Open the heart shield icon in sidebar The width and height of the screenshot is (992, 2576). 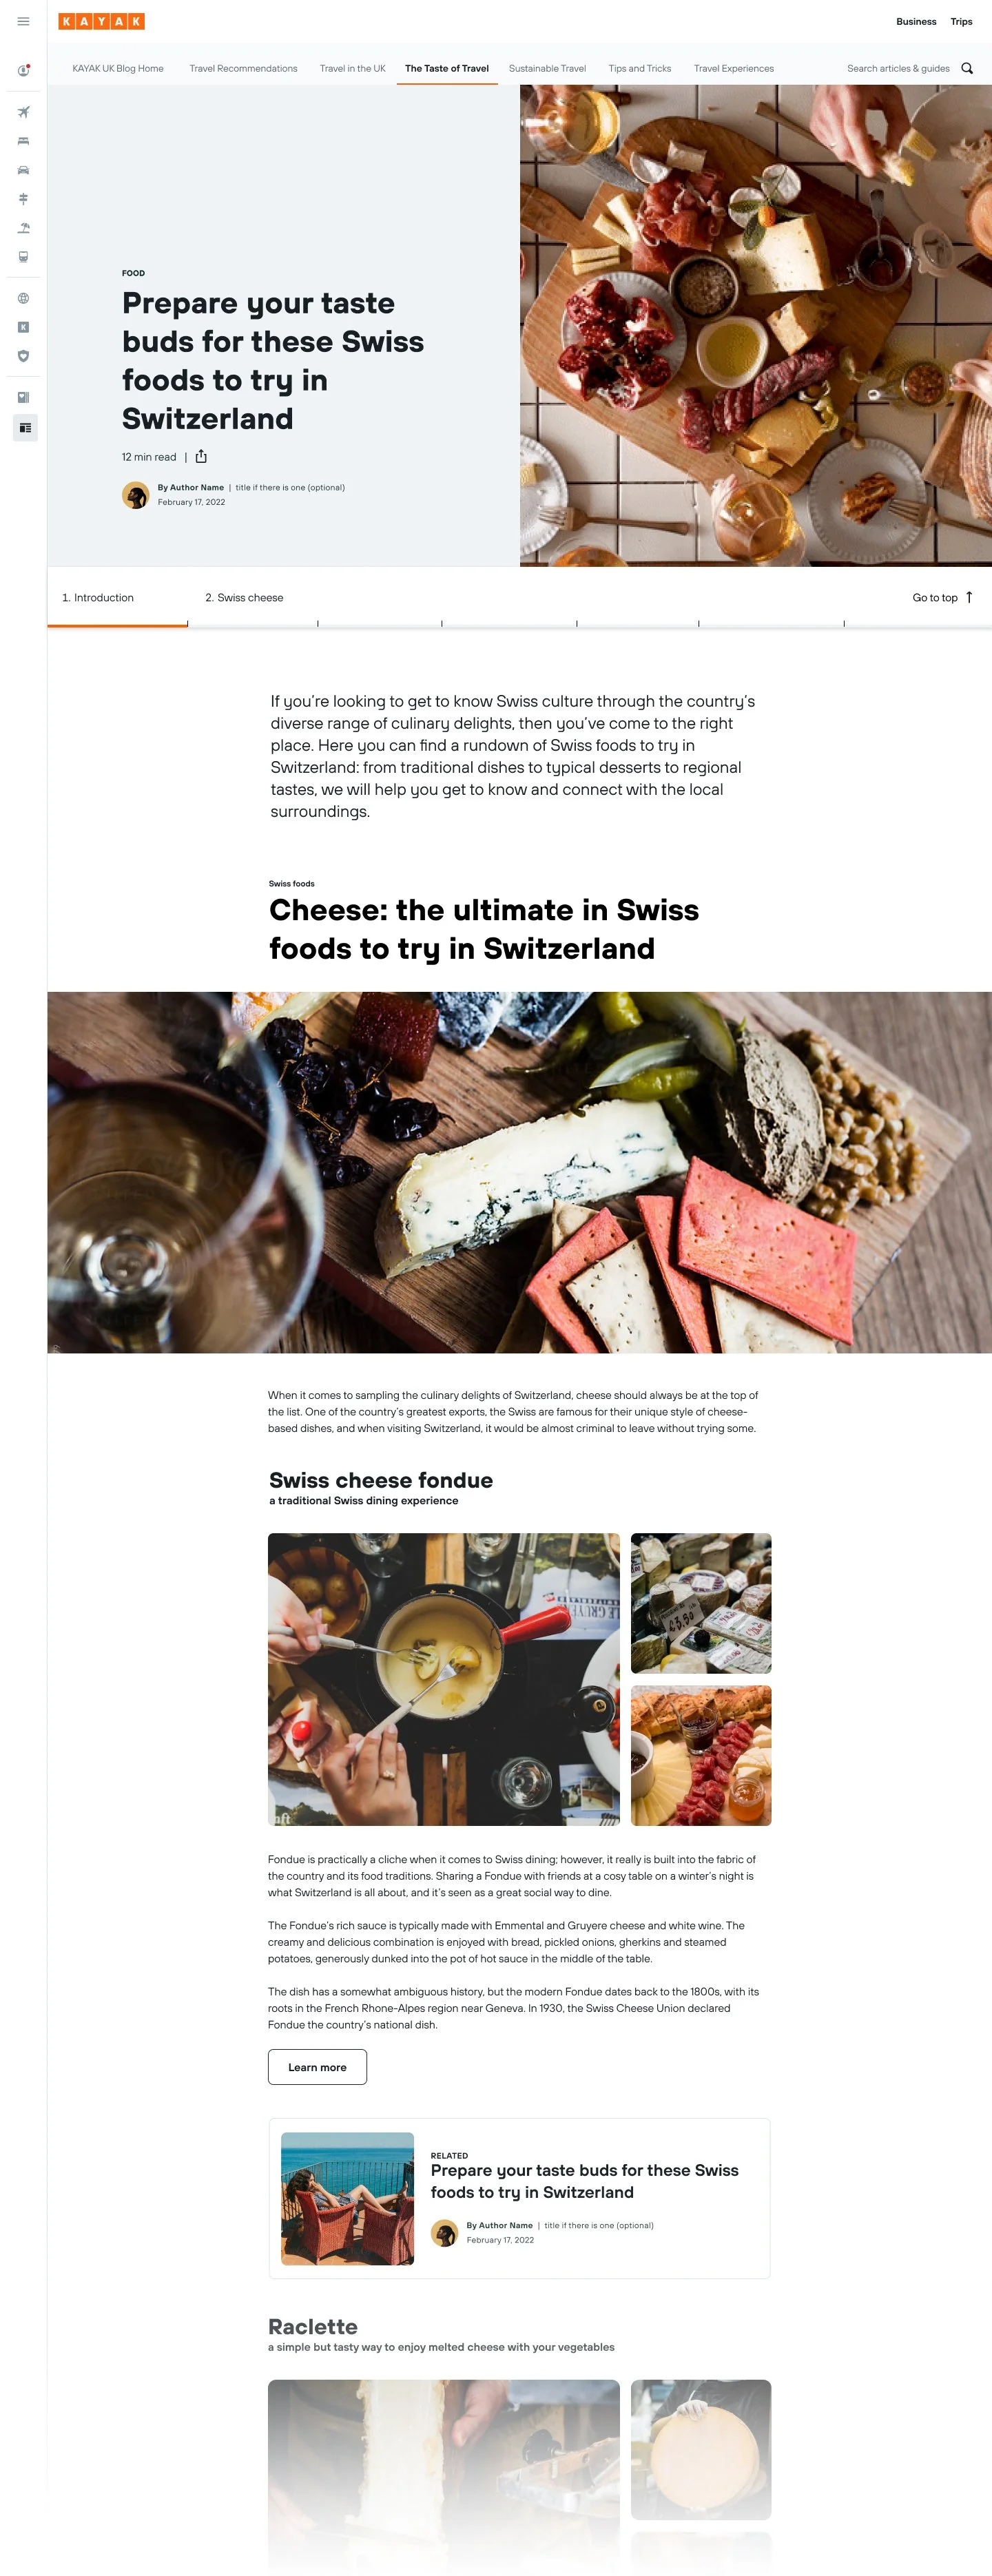click(23, 356)
